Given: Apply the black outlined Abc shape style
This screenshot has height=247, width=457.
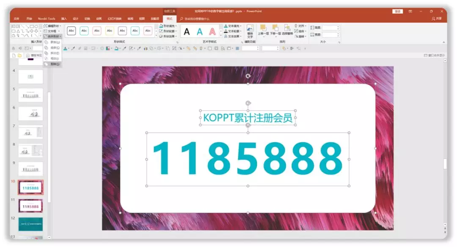Looking at the screenshot, I should point(72,31).
